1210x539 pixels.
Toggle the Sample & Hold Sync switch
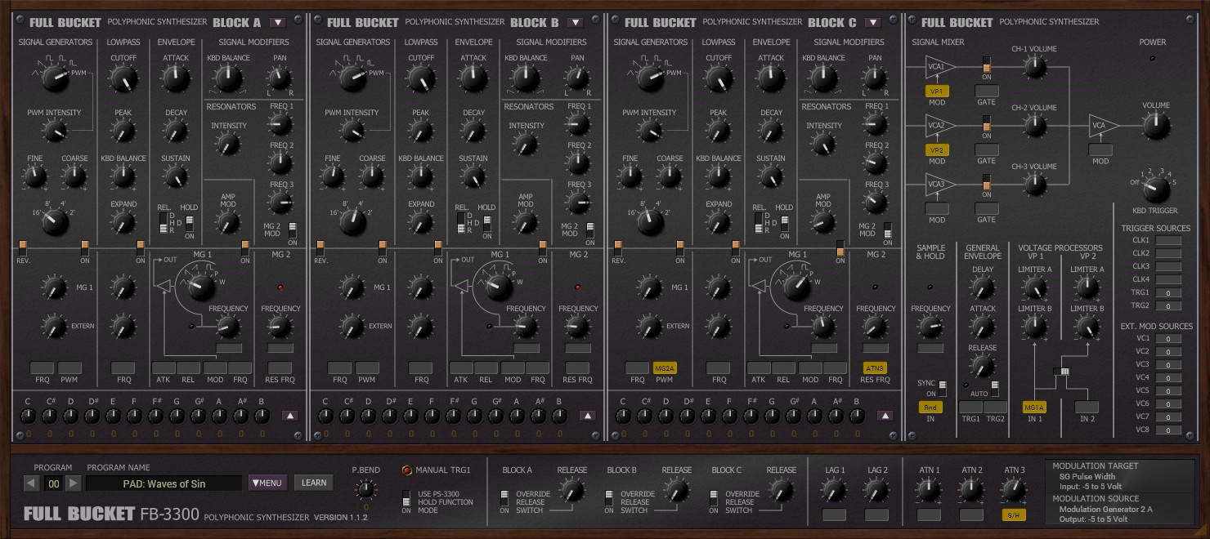942,386
